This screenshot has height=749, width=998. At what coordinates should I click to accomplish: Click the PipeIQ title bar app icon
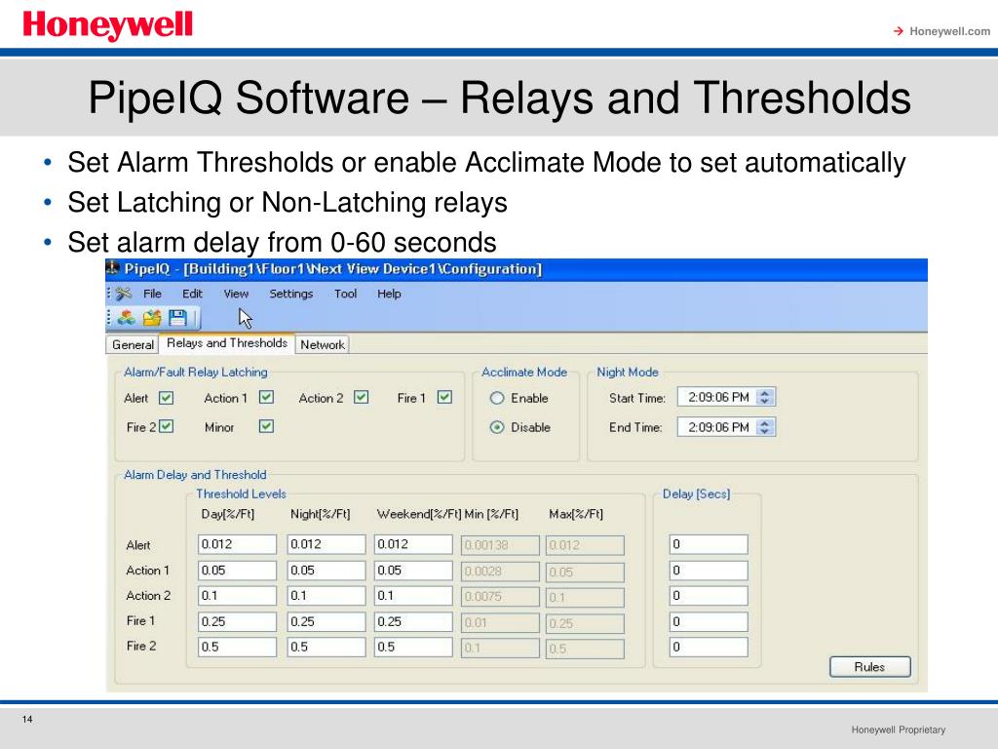[x=113, y=268]
